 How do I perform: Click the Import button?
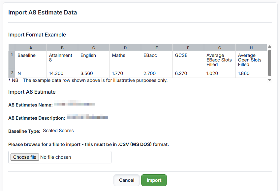pos(154,180)
